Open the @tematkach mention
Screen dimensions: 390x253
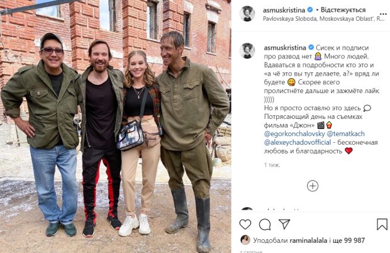pos(345,134)
